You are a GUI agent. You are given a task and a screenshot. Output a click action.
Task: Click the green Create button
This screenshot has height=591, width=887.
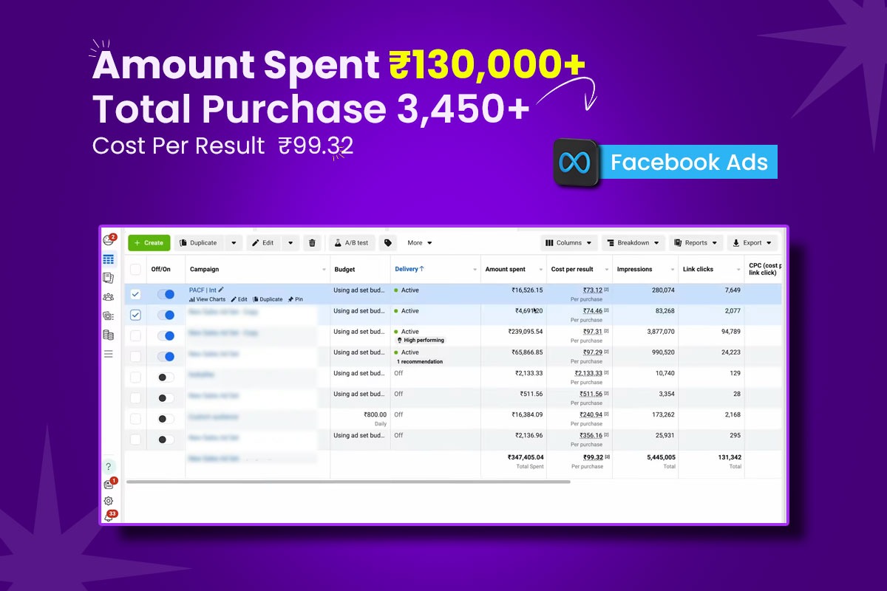(x=149, y=243)
